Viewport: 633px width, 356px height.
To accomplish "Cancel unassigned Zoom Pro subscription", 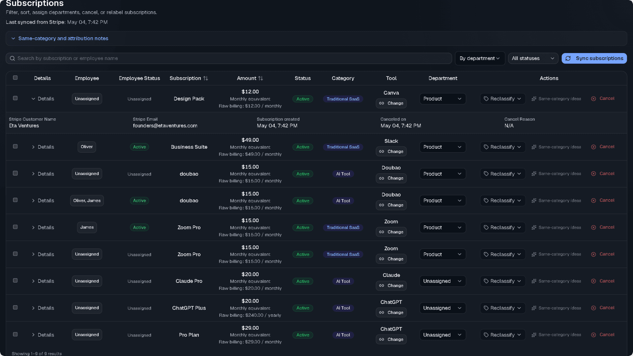I will (603, 254).
